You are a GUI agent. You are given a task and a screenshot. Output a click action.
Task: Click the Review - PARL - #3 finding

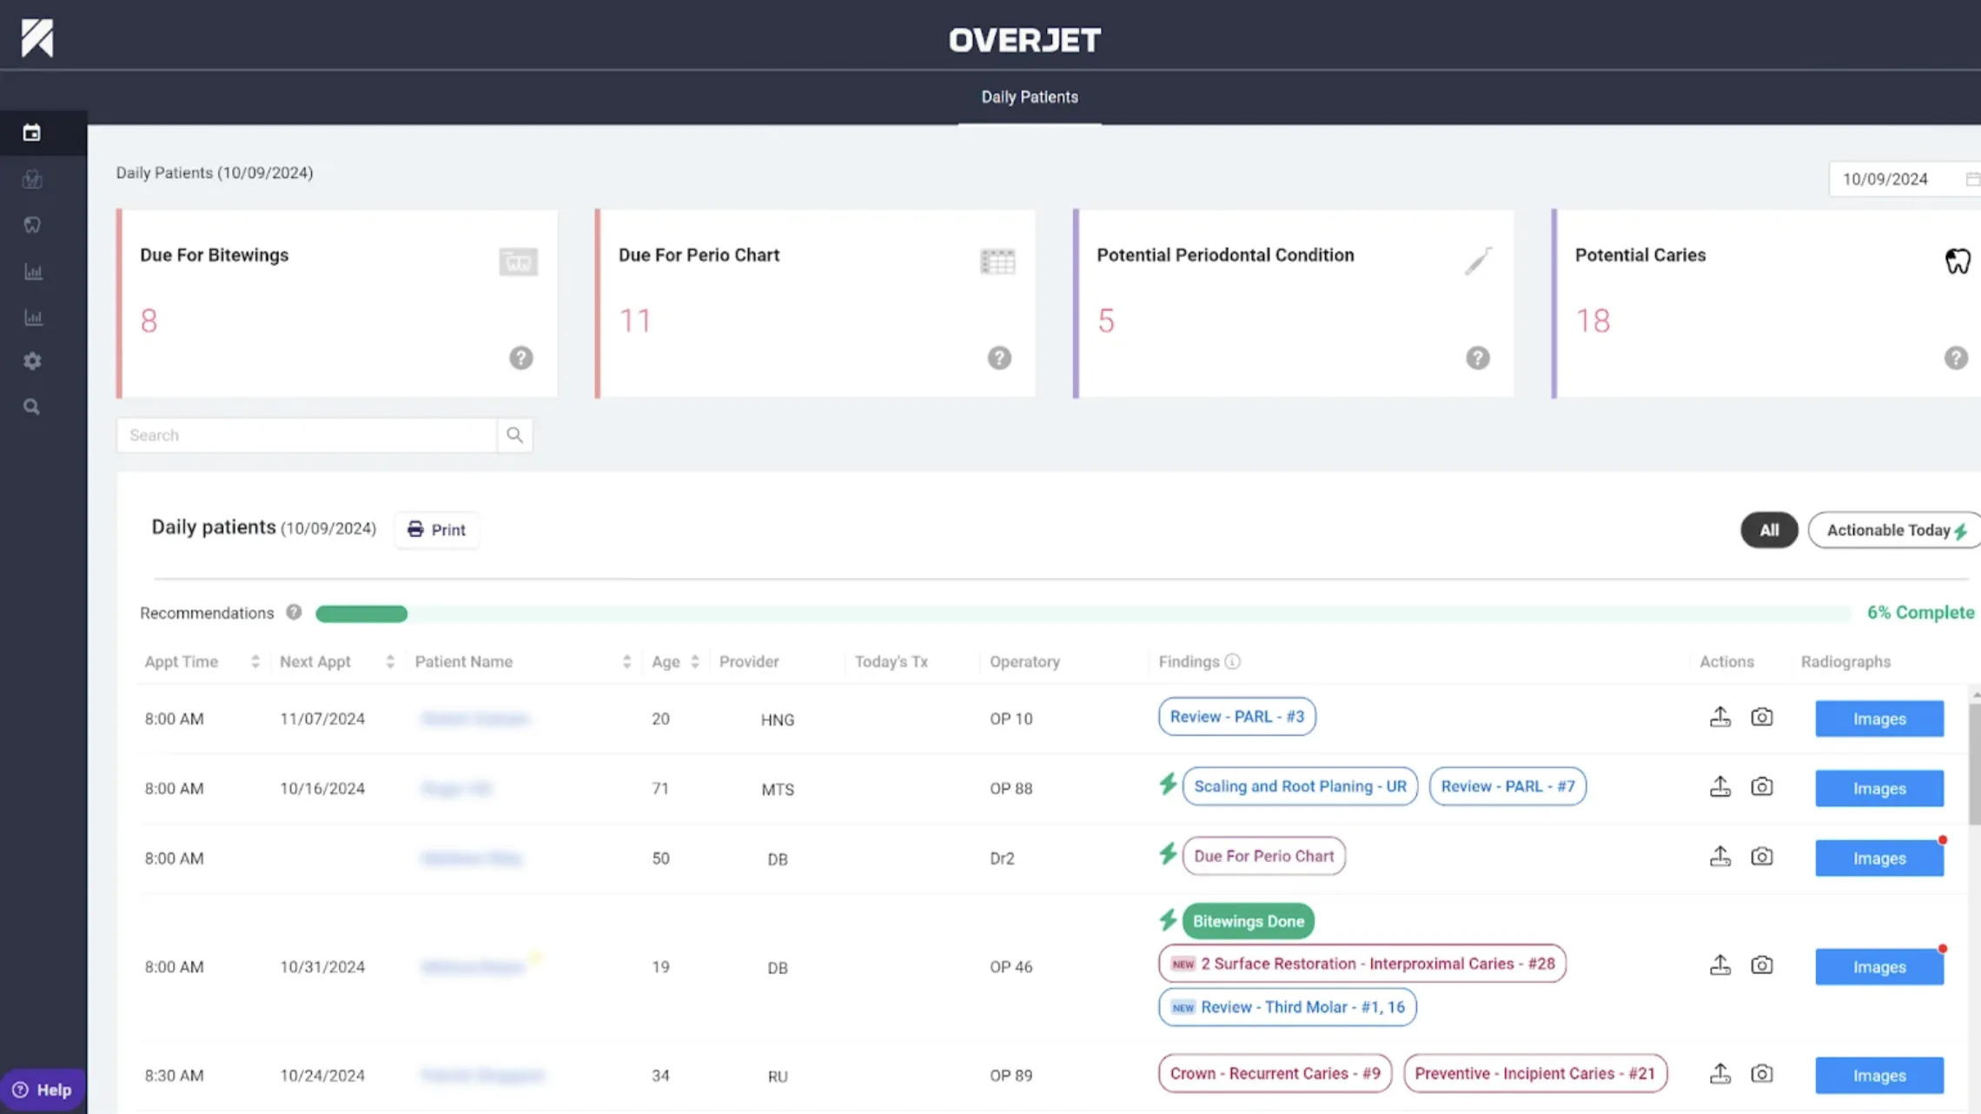click(1236, 717)
